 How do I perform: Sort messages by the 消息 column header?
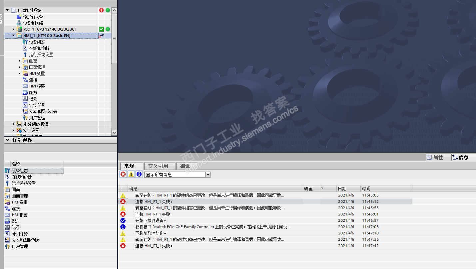(x=215, y=189)
